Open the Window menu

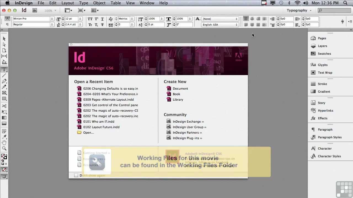[147, 3]
